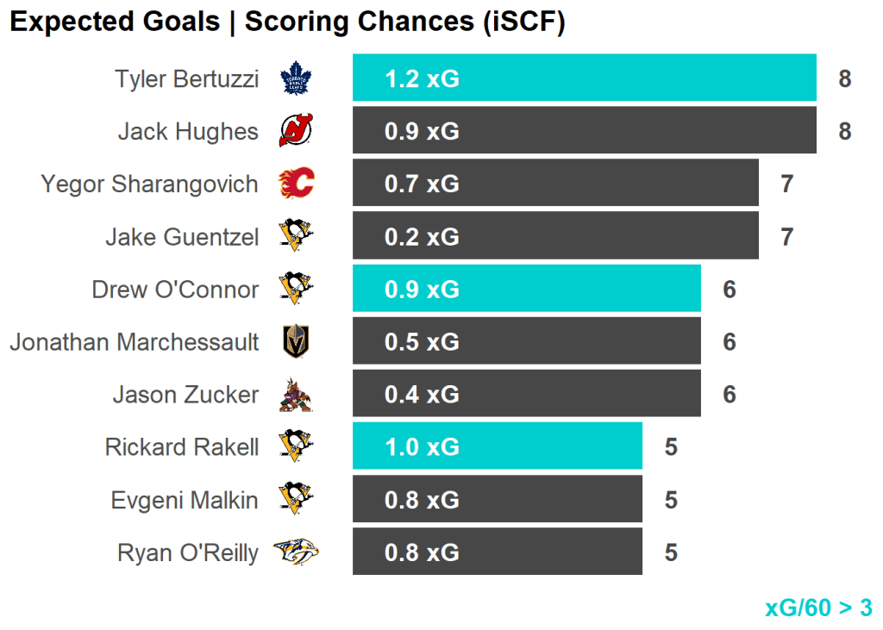The image size is (883, 630).
Task: Select the Vegas Golden Knights logo
Action: pos(296,342)
